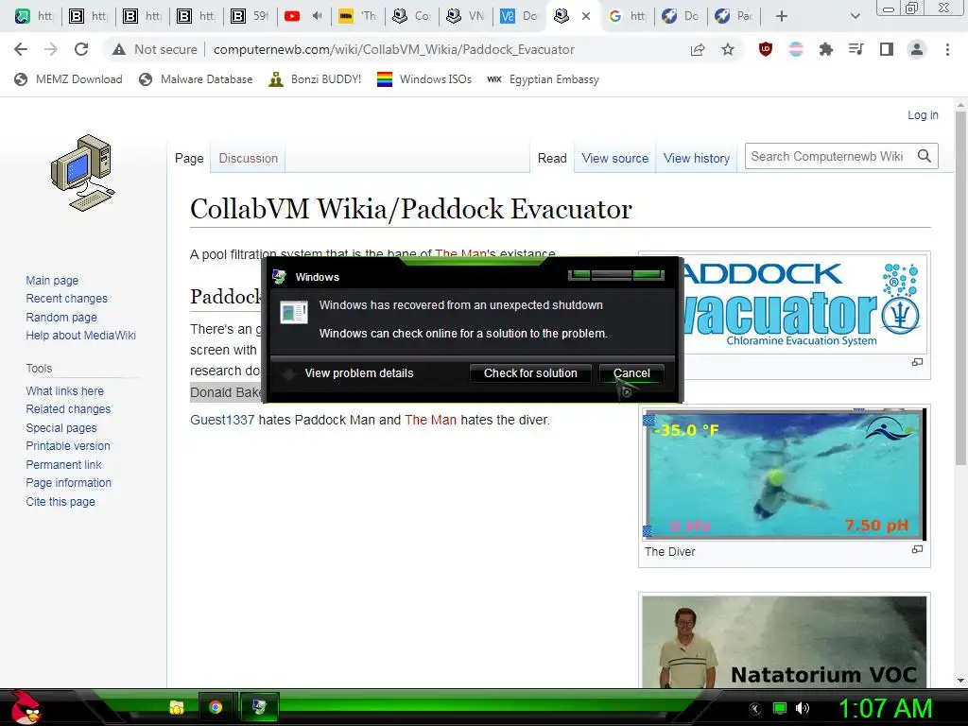Open the Permanent link tool
Image resolution: width=968 pixels, height=726 pixels.
click(63, 464)
